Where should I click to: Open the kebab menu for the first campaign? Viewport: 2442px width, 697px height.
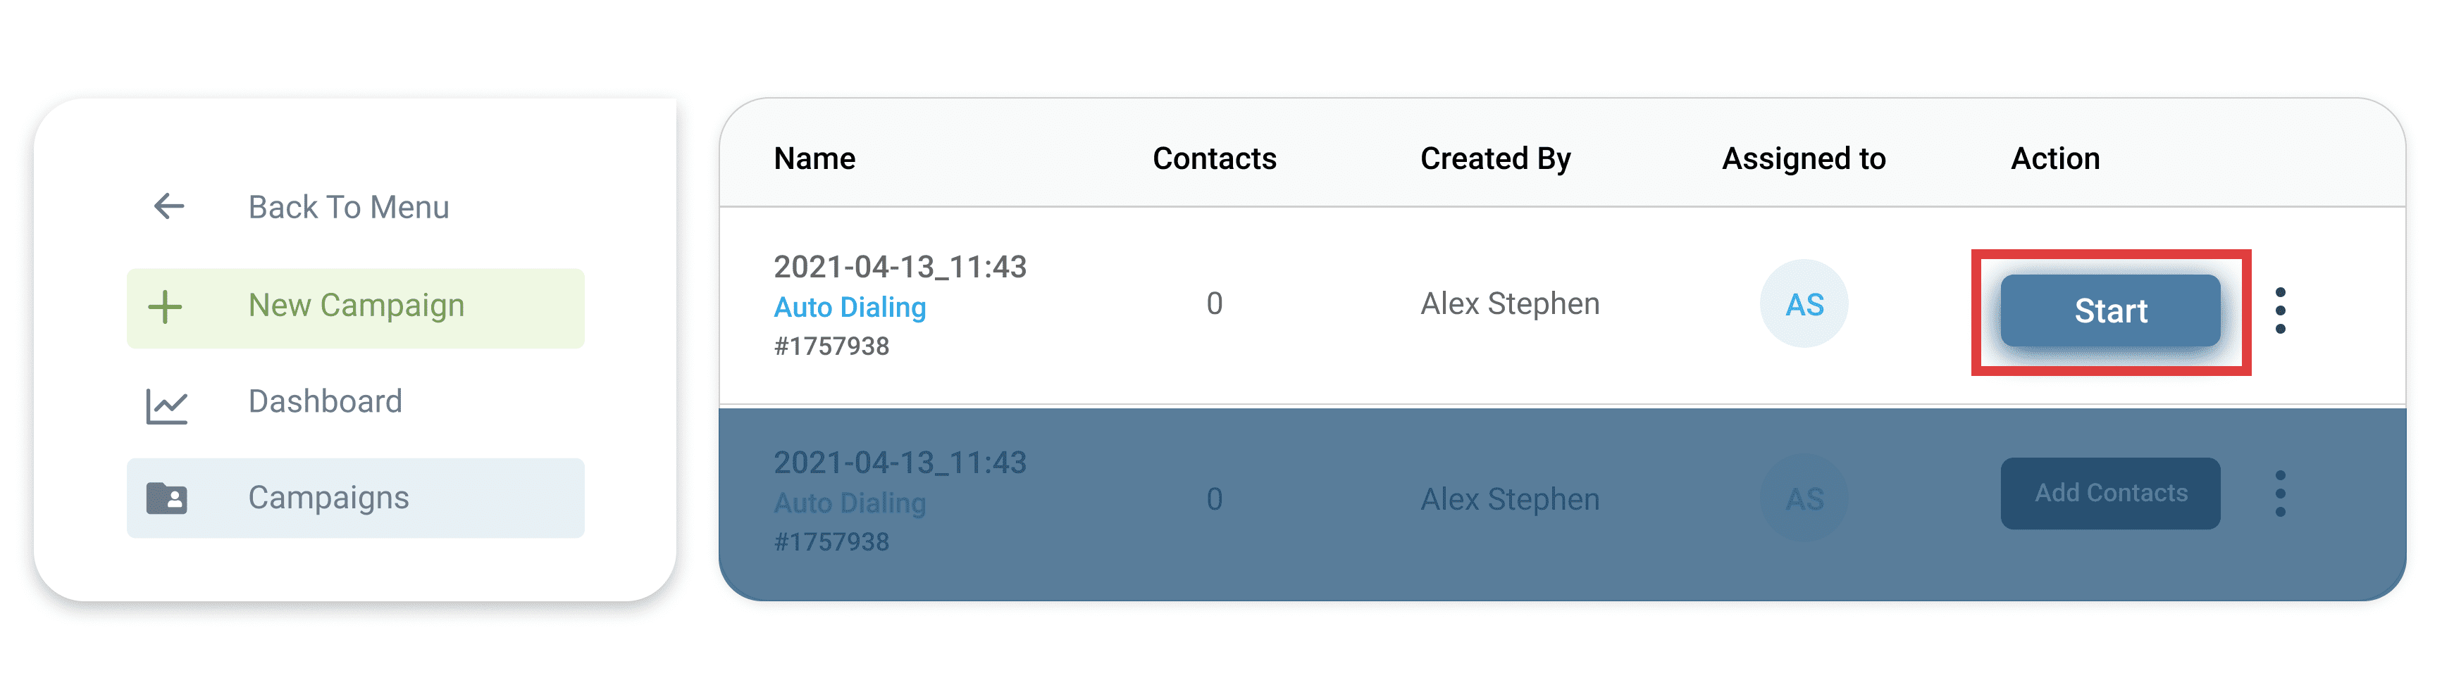(2281, 310)
